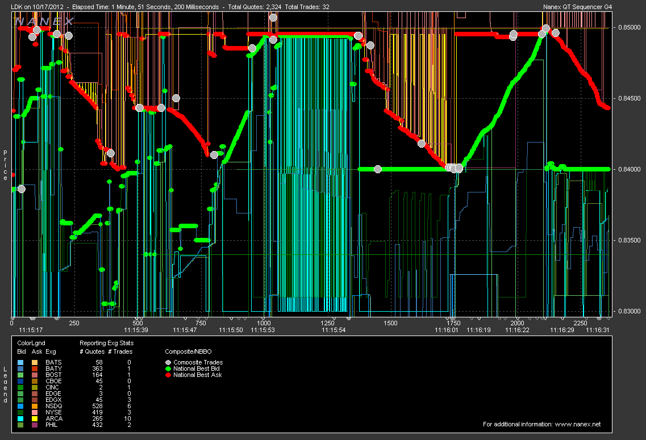Click the EDGX bid color swatch

pos(20,400)
